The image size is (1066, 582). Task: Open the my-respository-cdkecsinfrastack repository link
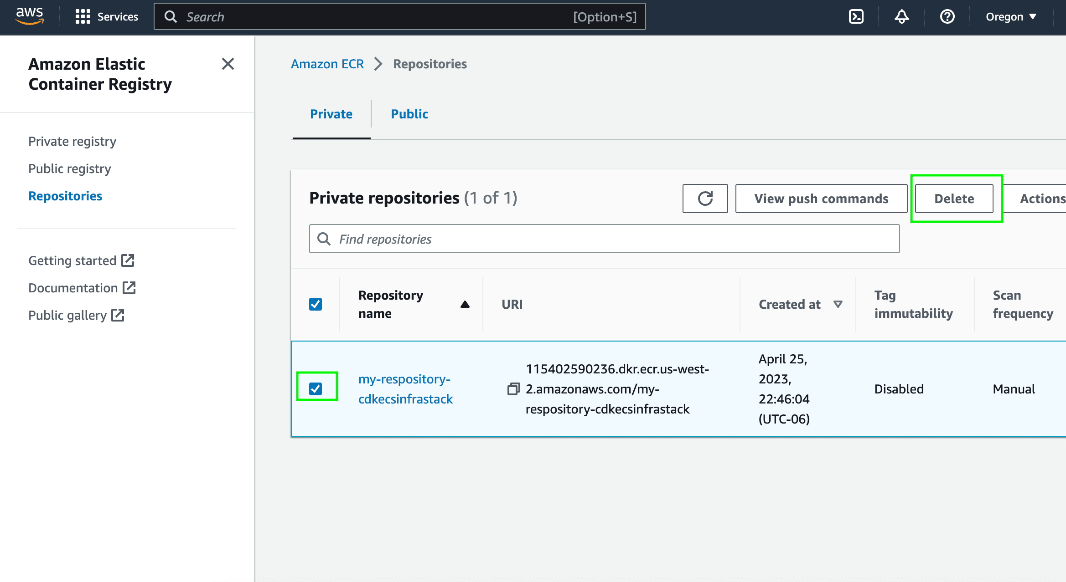pyautogui.click(x=405, y=389)
